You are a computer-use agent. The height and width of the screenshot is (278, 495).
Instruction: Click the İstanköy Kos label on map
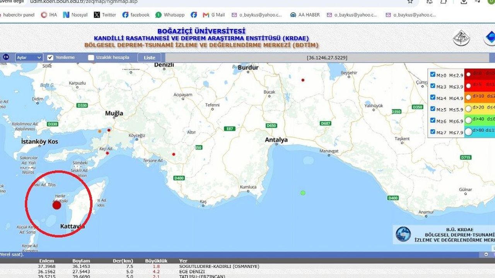tap(39, 142)
